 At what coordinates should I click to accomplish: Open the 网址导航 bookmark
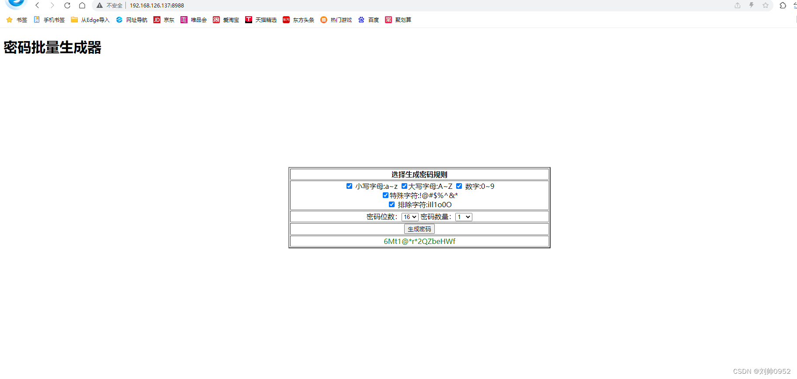(132, 20)
